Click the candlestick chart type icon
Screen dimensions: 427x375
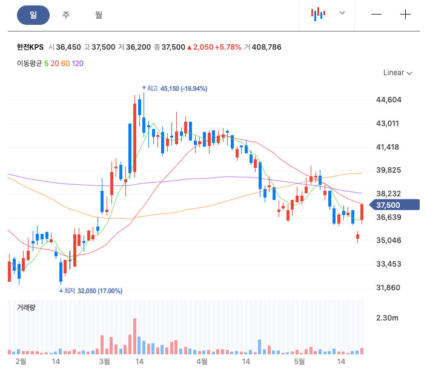click(x=318, y=14)
